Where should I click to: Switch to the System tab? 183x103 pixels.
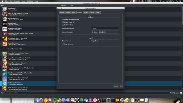[x=68, y=13]
